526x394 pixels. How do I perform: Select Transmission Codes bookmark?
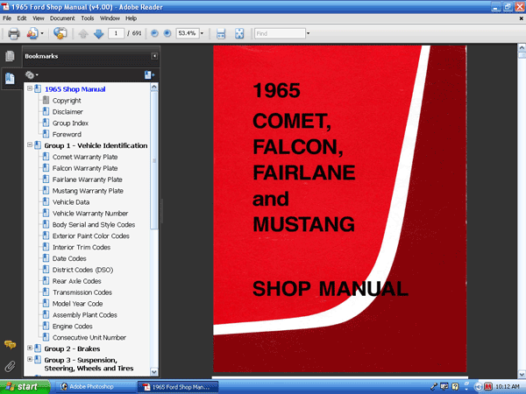(x=82, y=292)
